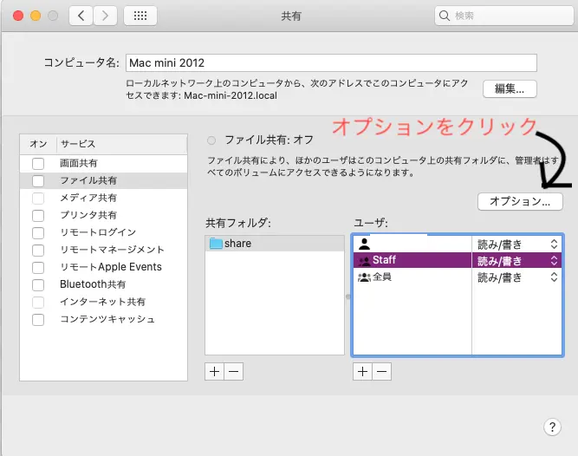Click the forward navigation arrow
The image size is (578, 456).
pyautogui.click(x=105, y=16)
